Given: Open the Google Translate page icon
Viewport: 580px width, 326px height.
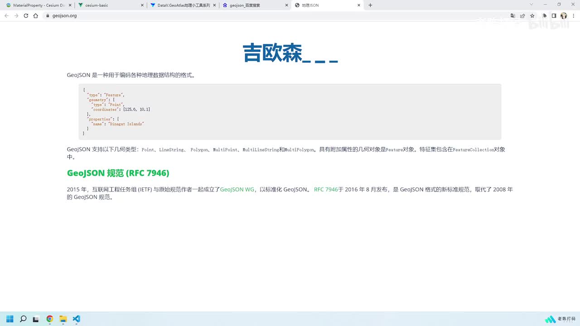Looking at the screenshot, I should (x=512, y=15).
